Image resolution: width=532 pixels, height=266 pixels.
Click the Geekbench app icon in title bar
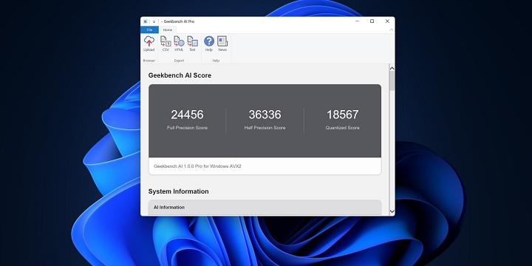tap(146, 21)
